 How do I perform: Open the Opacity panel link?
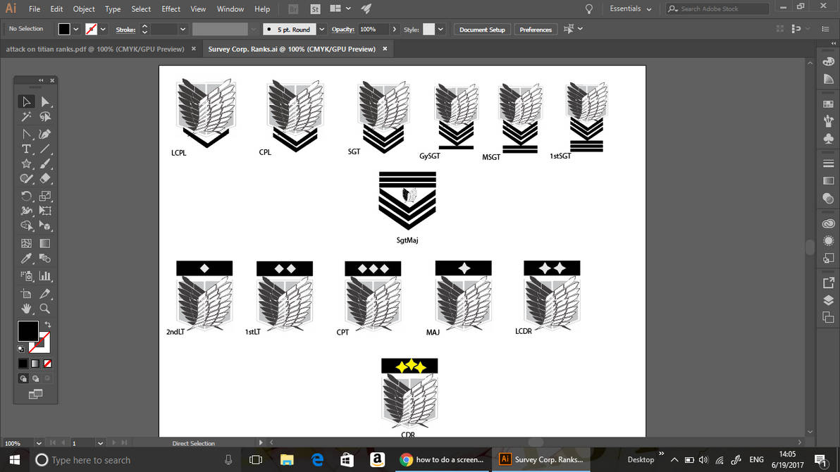pyautogui.click(x=343, y=30)
